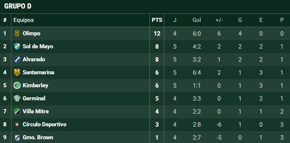Open the Sol de Mayo team page
Screen dimensions: 290x143
click(x=38, y=46)
